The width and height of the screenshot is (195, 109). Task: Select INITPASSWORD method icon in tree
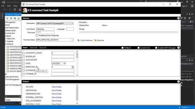pos(8,61)
